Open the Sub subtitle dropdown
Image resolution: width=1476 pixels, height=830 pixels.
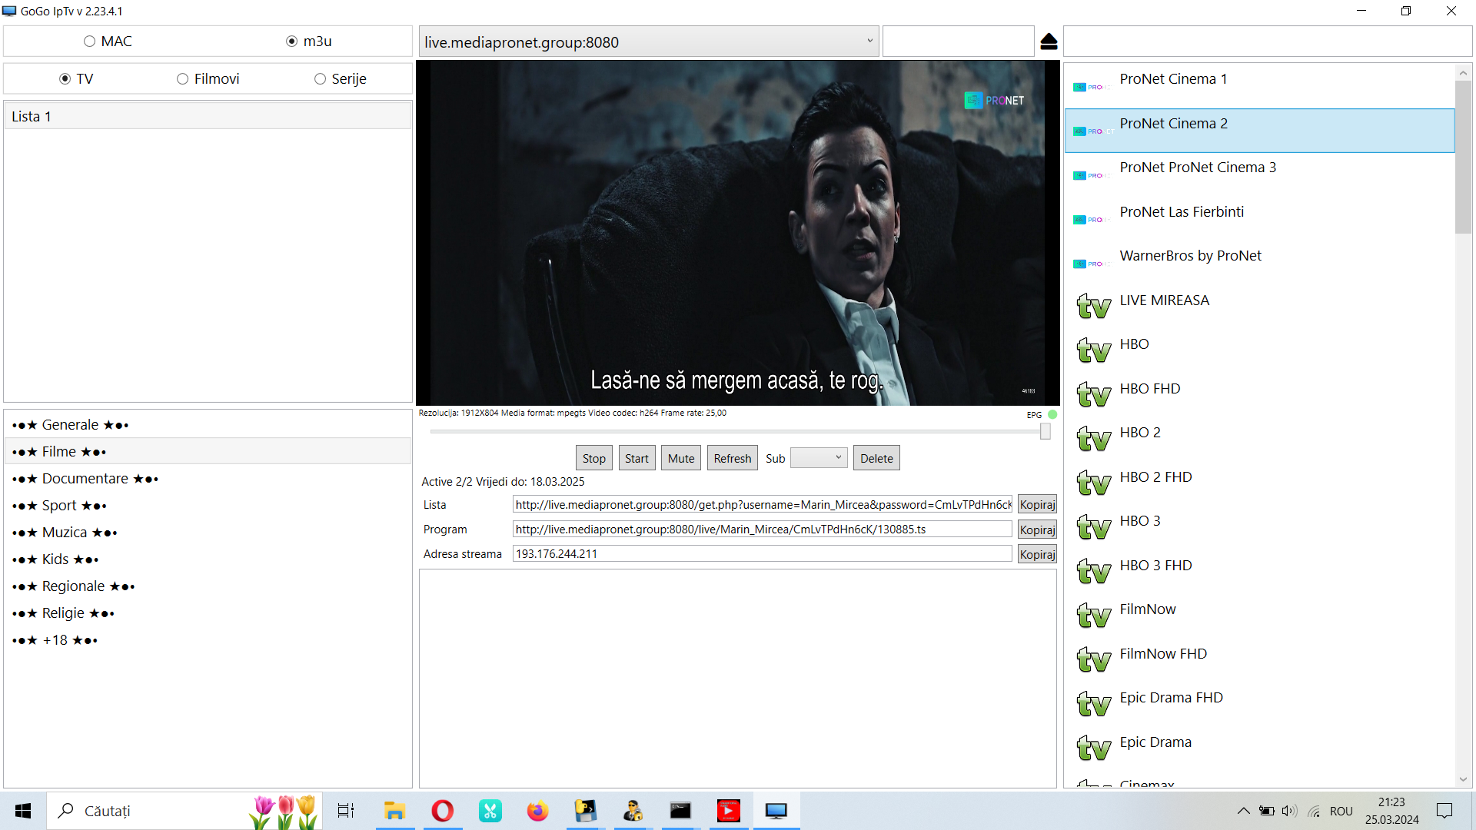coord(819,458)
